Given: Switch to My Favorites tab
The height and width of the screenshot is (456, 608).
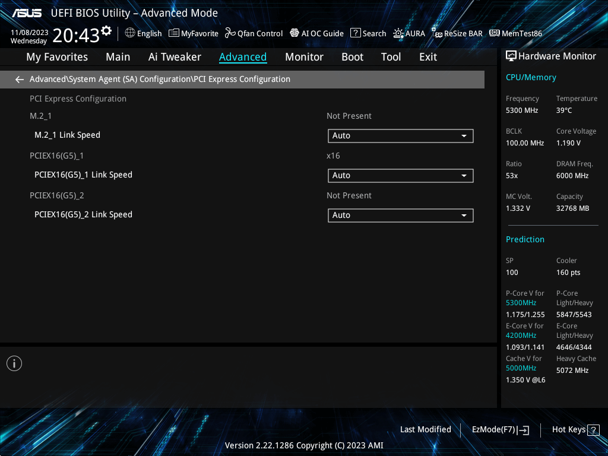Looking at the screenshot, I should pyautogui.click(x=57, y=57).
